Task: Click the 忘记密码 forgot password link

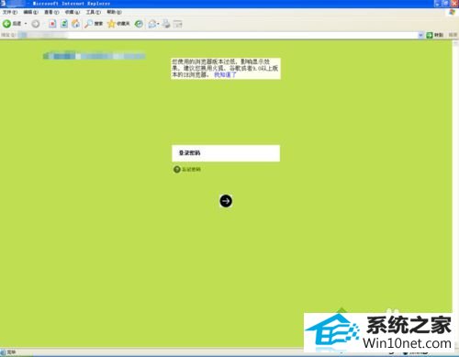Action: pos(192,170)
